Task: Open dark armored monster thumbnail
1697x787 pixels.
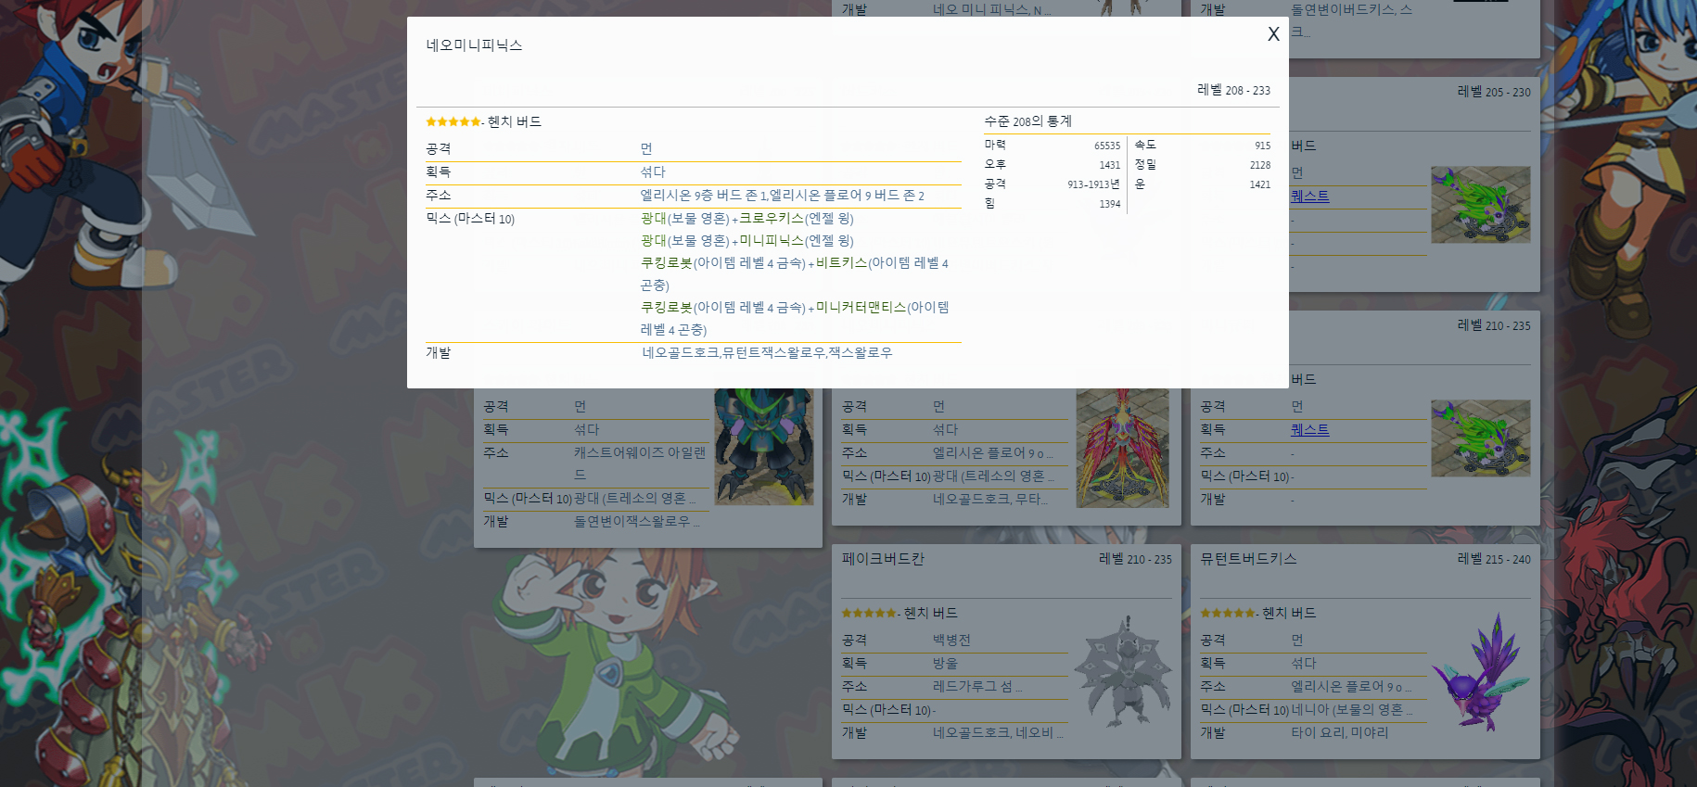Action: point(763,447)
